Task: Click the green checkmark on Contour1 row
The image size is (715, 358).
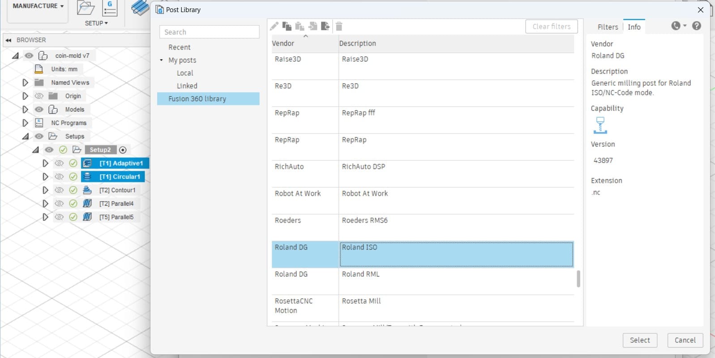Action: click(73, 190)
